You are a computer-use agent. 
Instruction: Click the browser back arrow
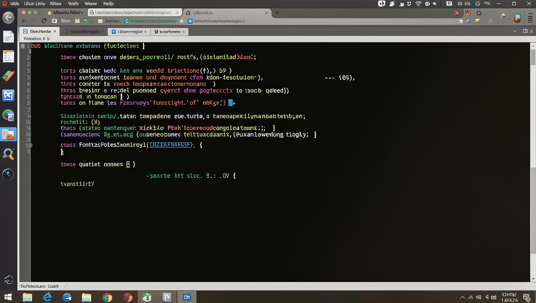point(24,21)
